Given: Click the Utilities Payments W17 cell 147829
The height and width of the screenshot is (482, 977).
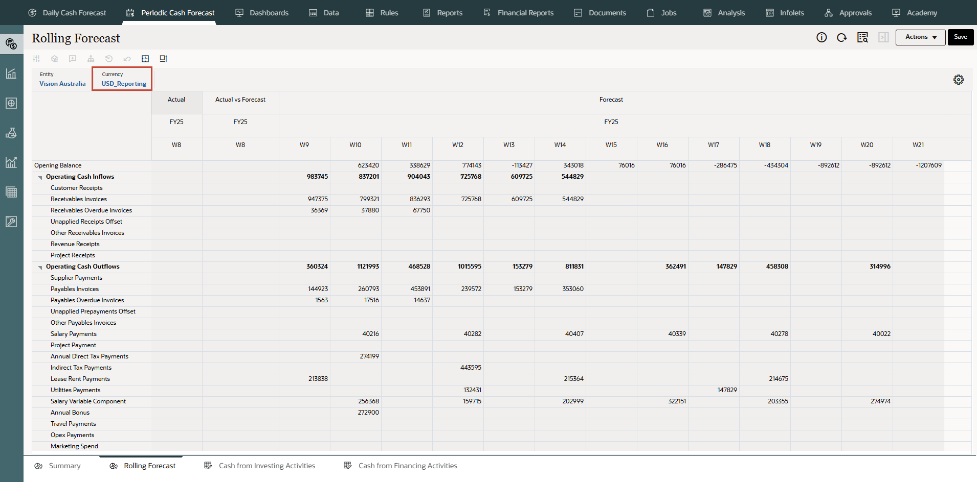Looking at the screenshot, I should coord(714,390).
